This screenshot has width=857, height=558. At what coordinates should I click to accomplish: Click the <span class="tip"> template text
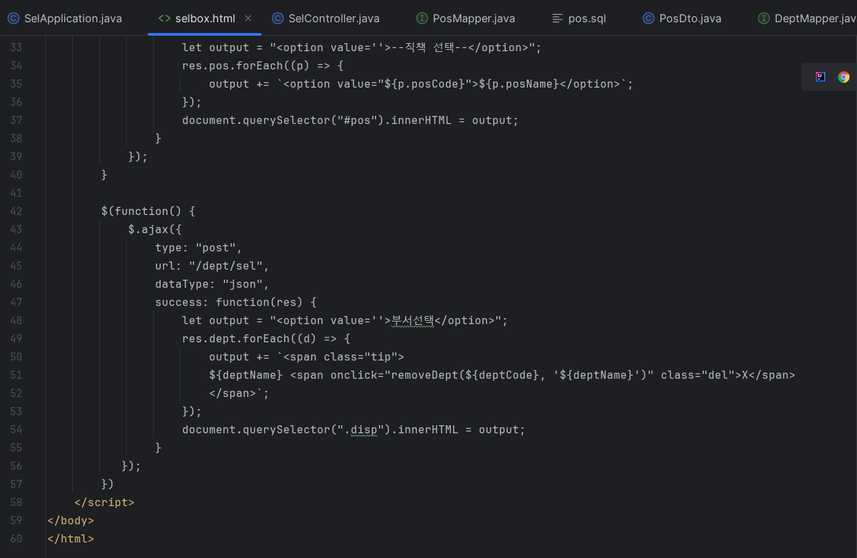pyautogui.click(x=343, y=356)
